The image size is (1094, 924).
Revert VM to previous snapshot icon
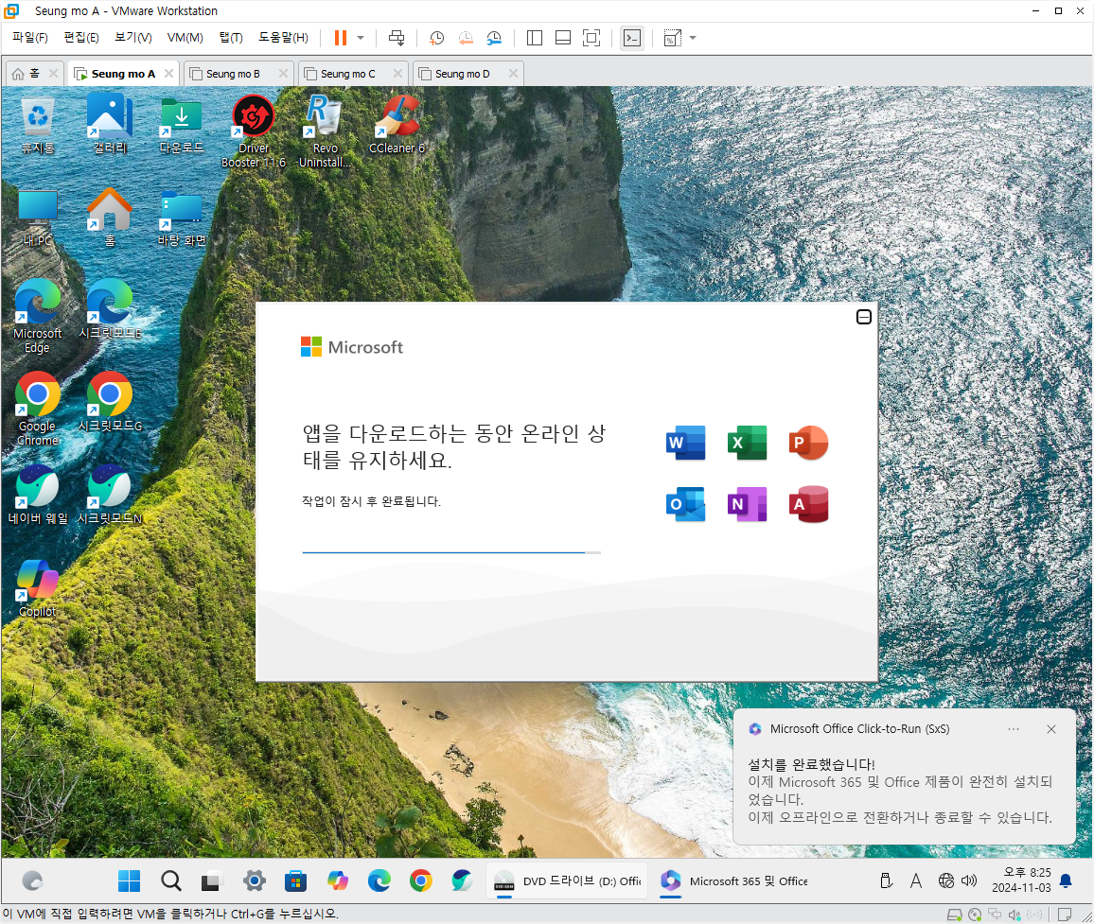[466, 38]
